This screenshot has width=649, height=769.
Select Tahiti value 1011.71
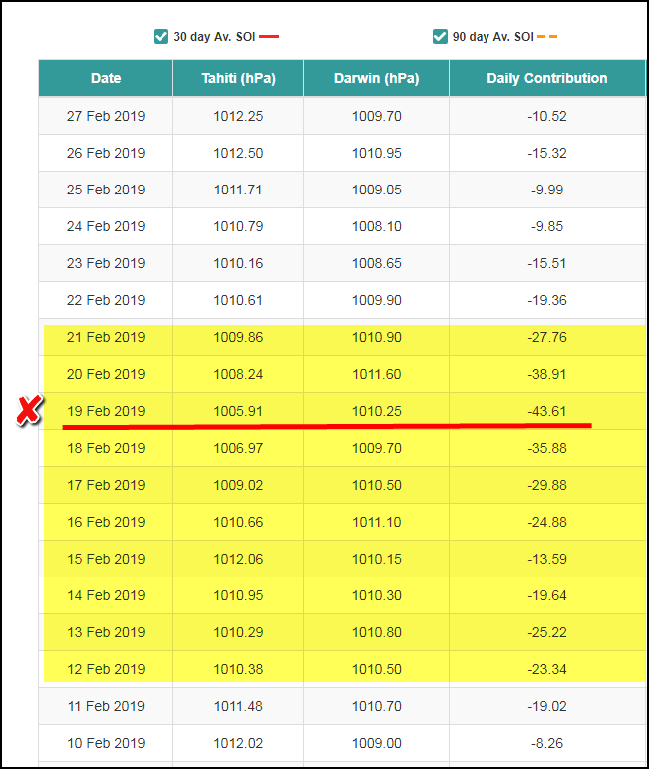238,190
